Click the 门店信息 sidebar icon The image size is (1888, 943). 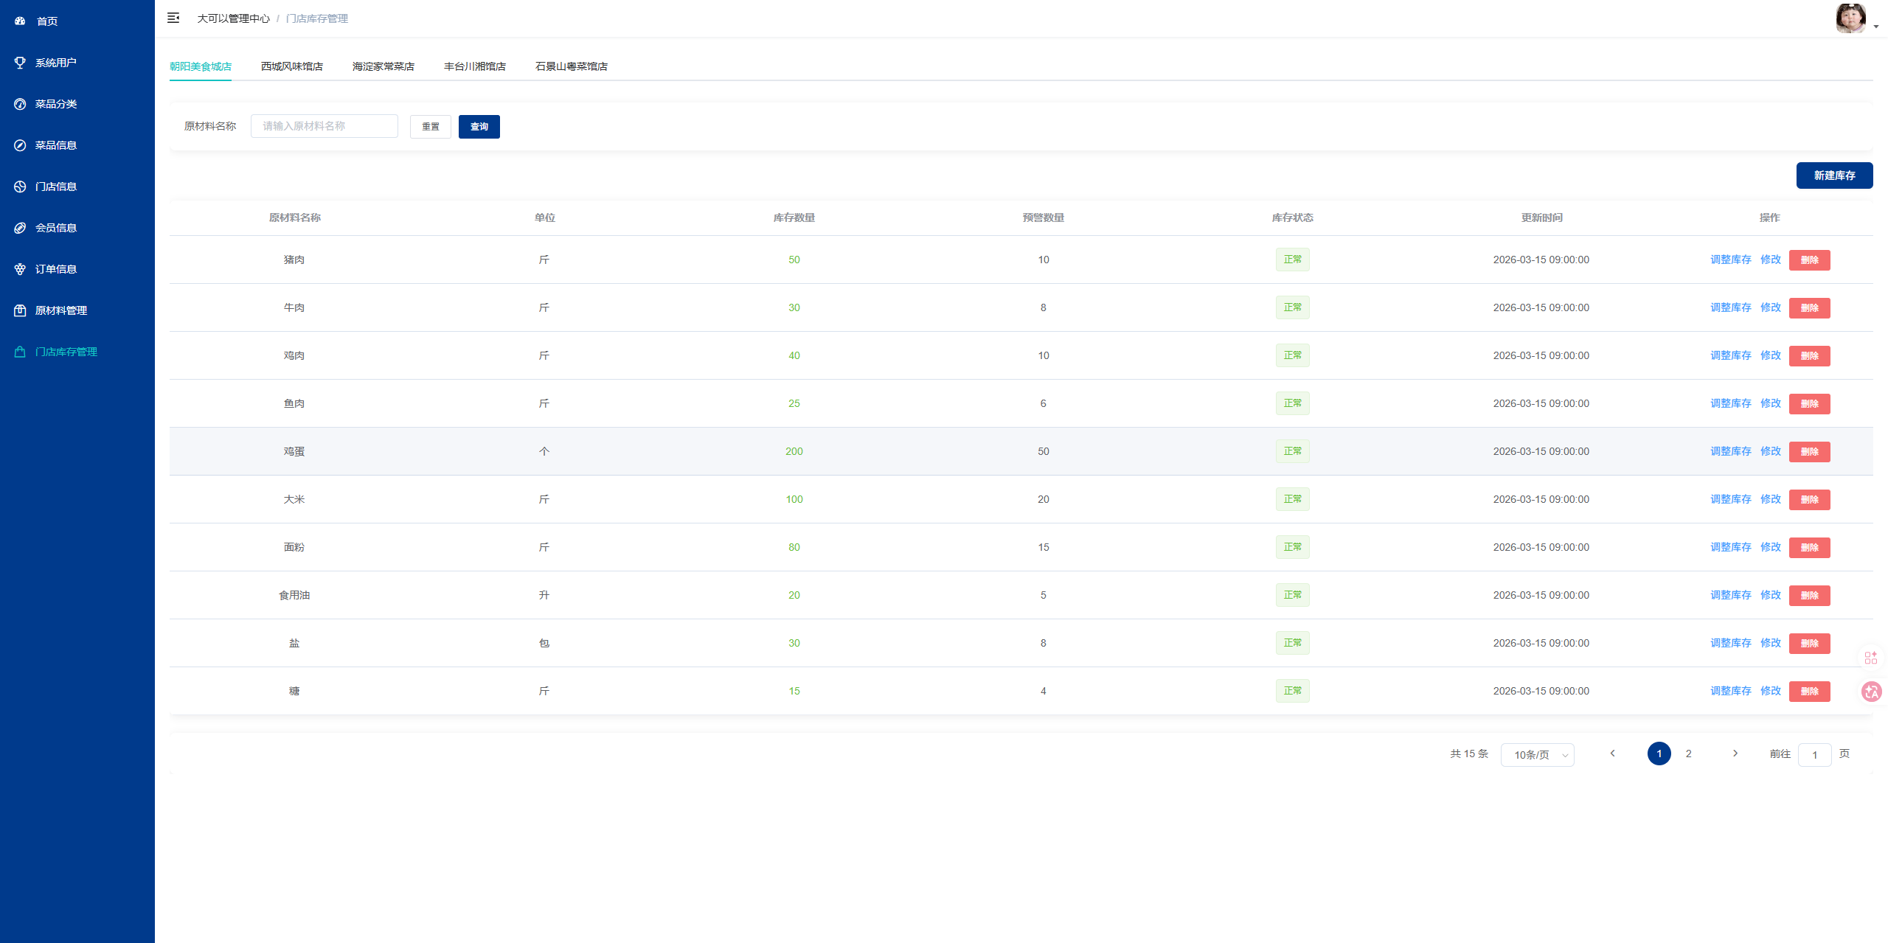click(20, 187)
